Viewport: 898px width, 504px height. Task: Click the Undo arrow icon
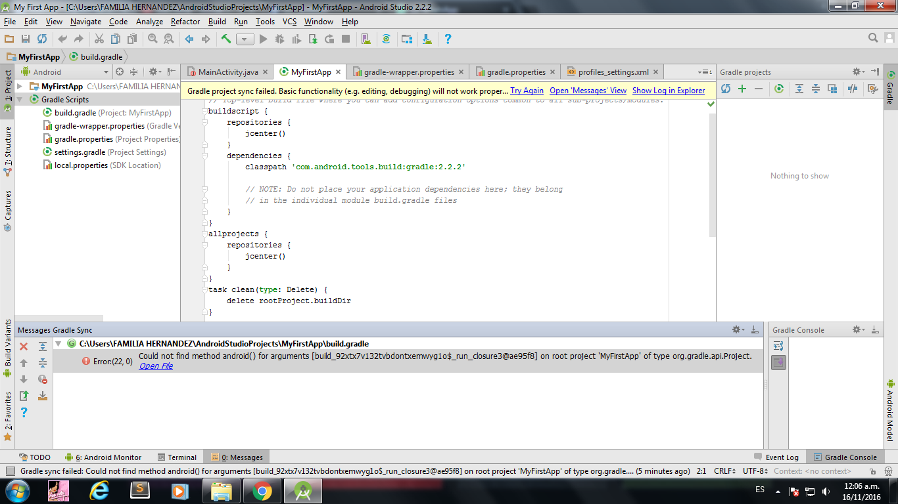pyautogui.click(x=62, y=39)
